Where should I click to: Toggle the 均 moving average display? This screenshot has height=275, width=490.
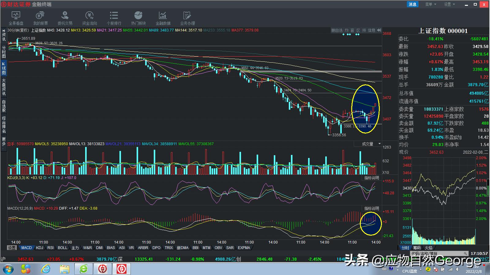point(346,30)
